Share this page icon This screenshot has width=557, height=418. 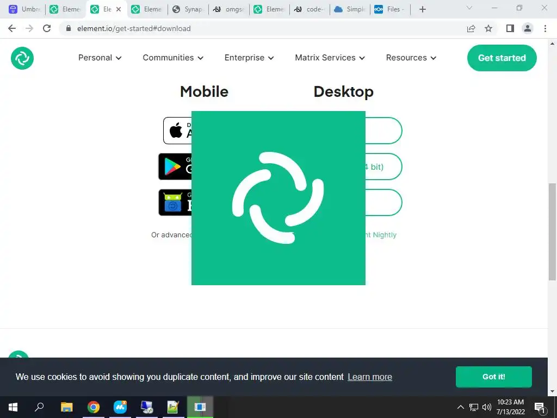click(471, 28)
